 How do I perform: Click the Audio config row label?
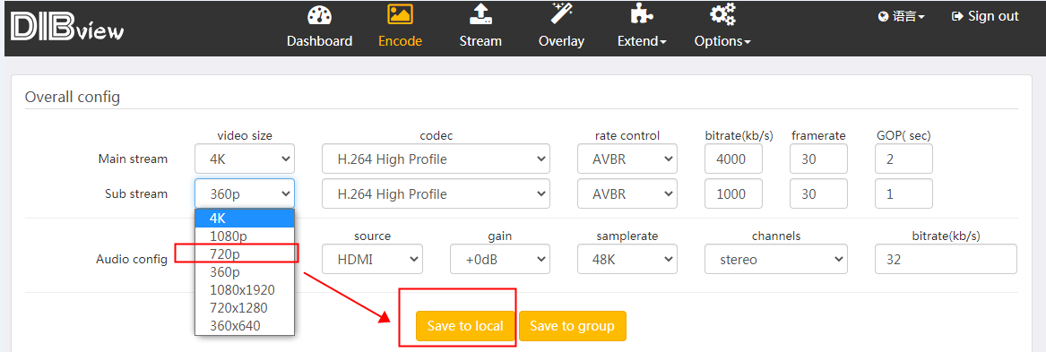click(132, 260)
